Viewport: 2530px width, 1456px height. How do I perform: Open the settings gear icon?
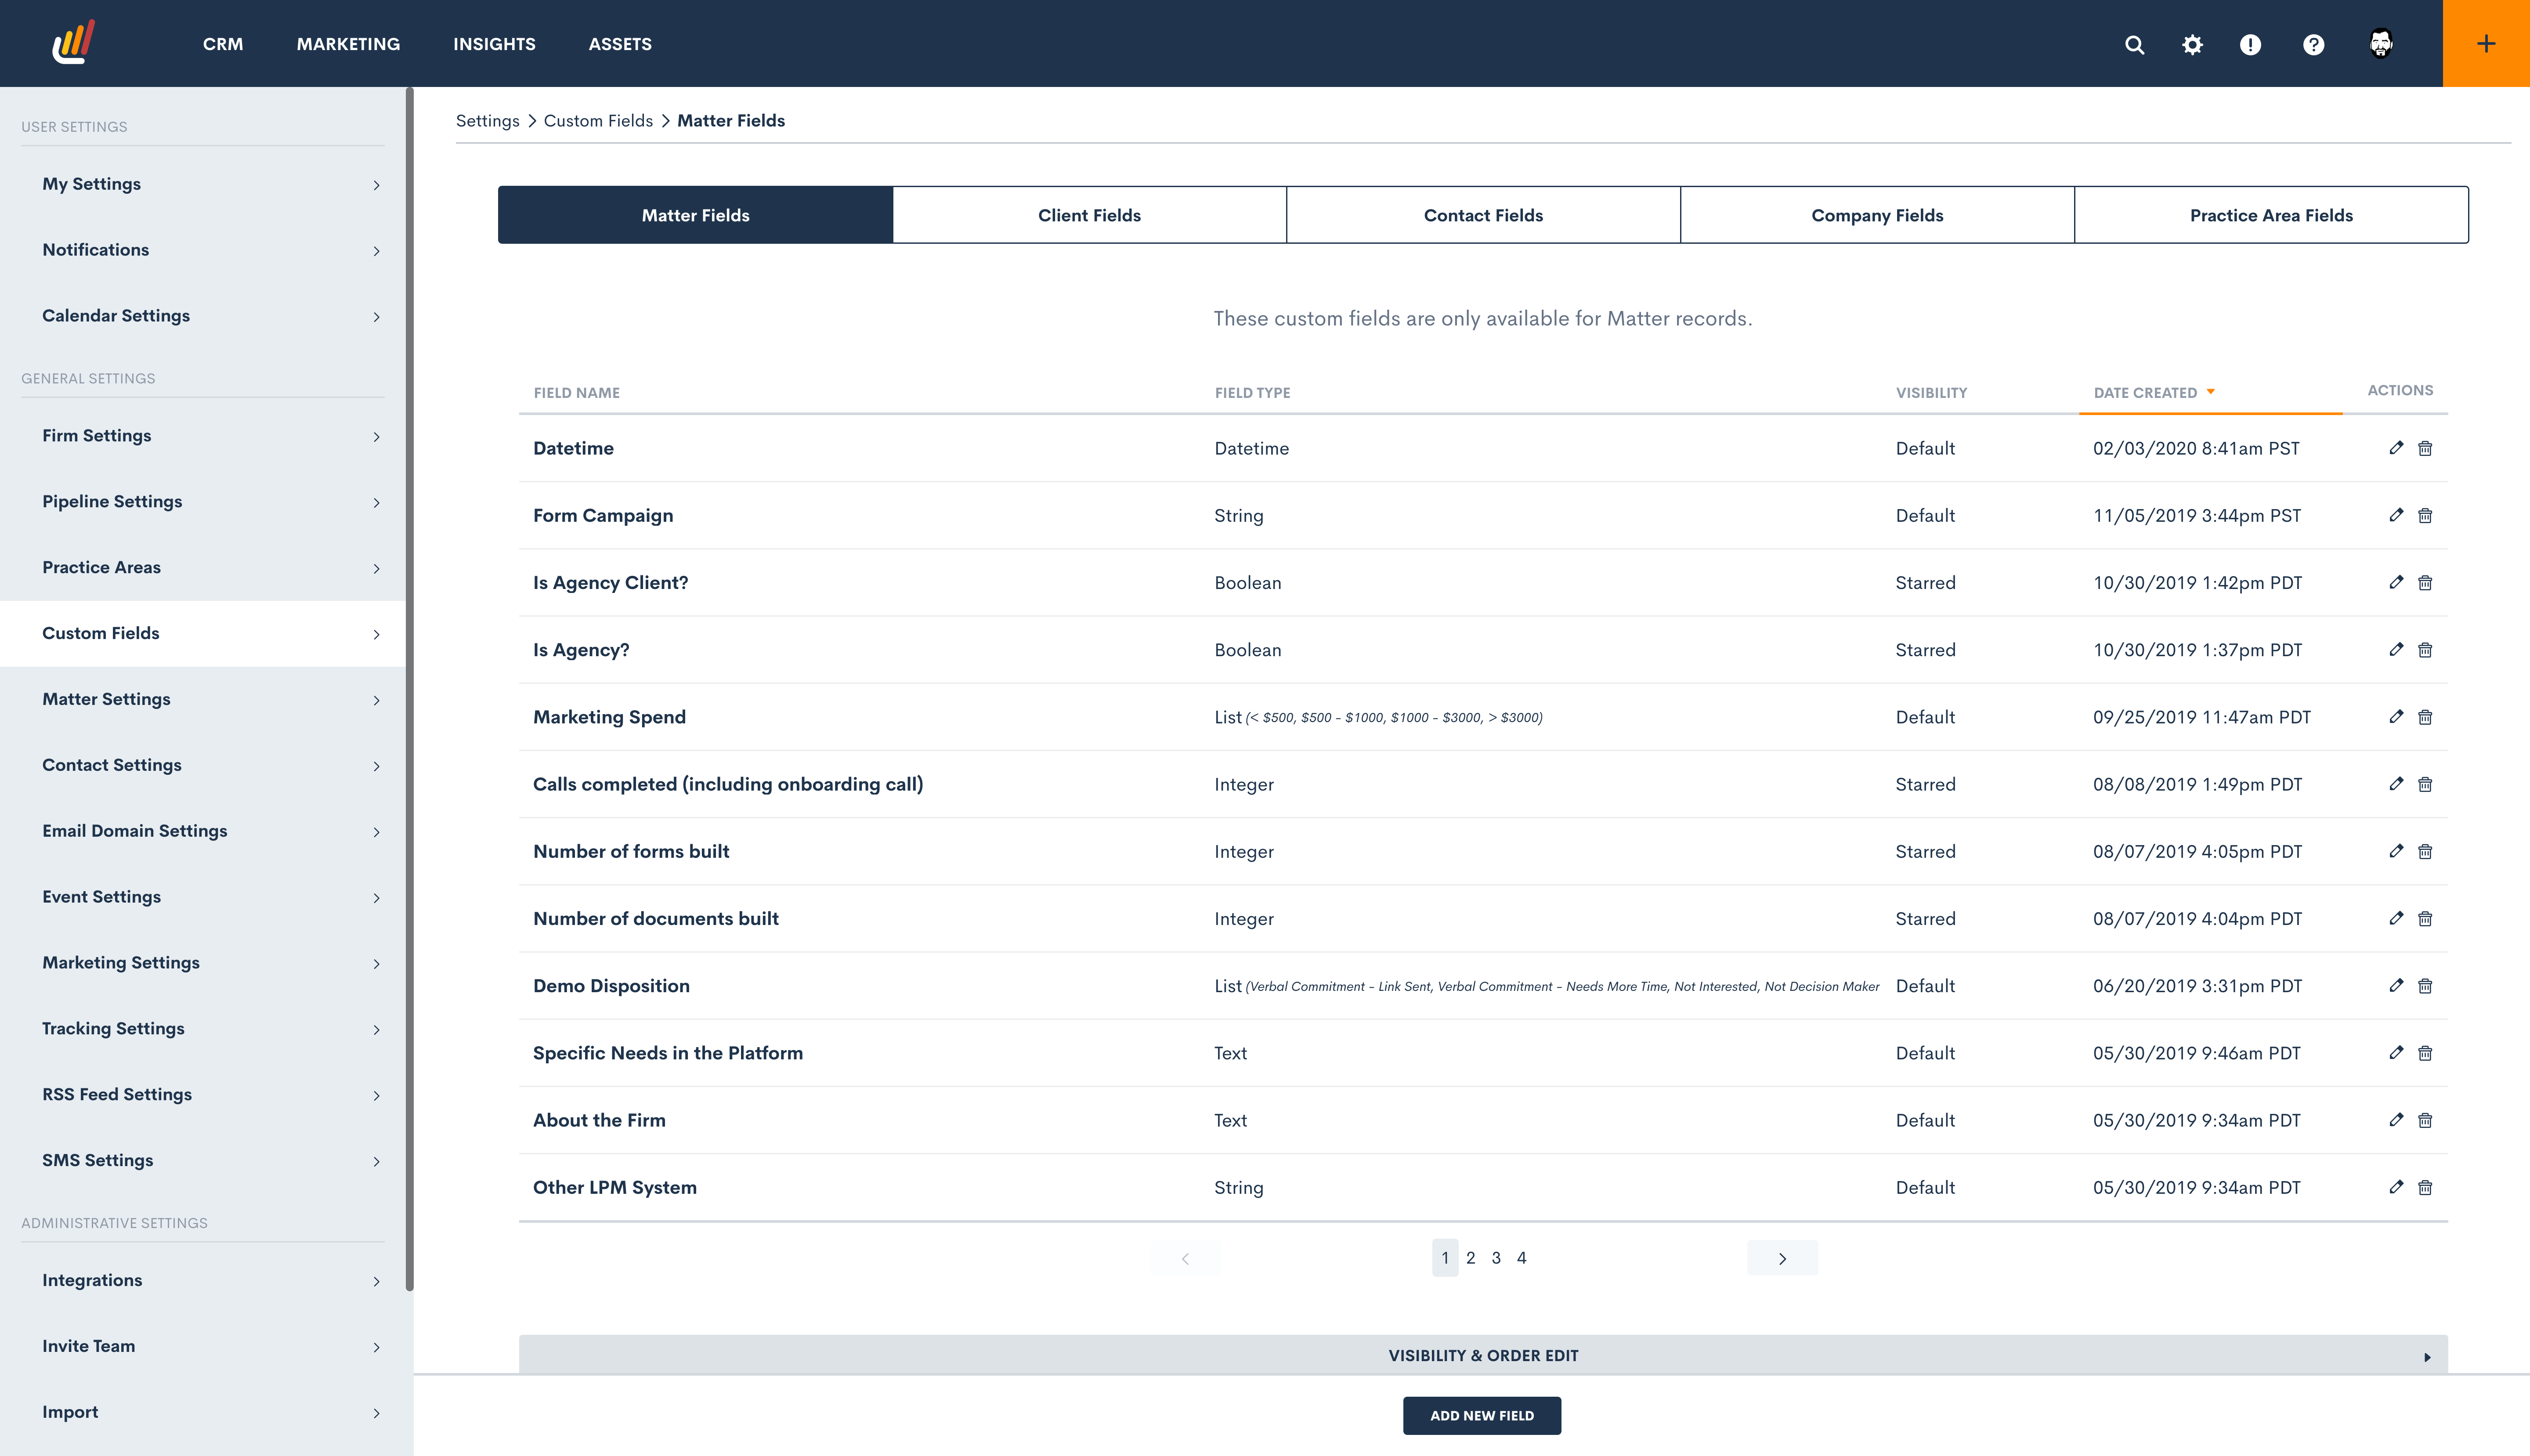pyautogui.click(x=2192, y=44)
